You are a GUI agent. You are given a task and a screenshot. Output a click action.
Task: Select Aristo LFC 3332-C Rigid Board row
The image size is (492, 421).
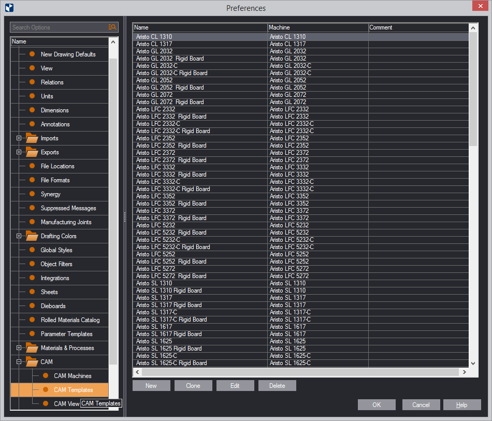300,189
